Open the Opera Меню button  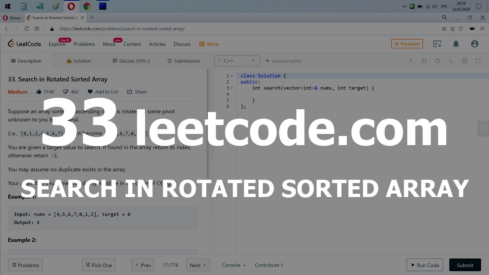[12, 18]
